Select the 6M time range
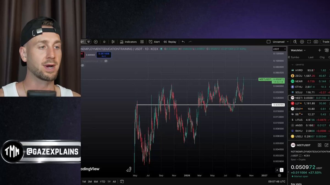Screen dimensions: 330x185 pyautogui.click(x=96, y=181)
